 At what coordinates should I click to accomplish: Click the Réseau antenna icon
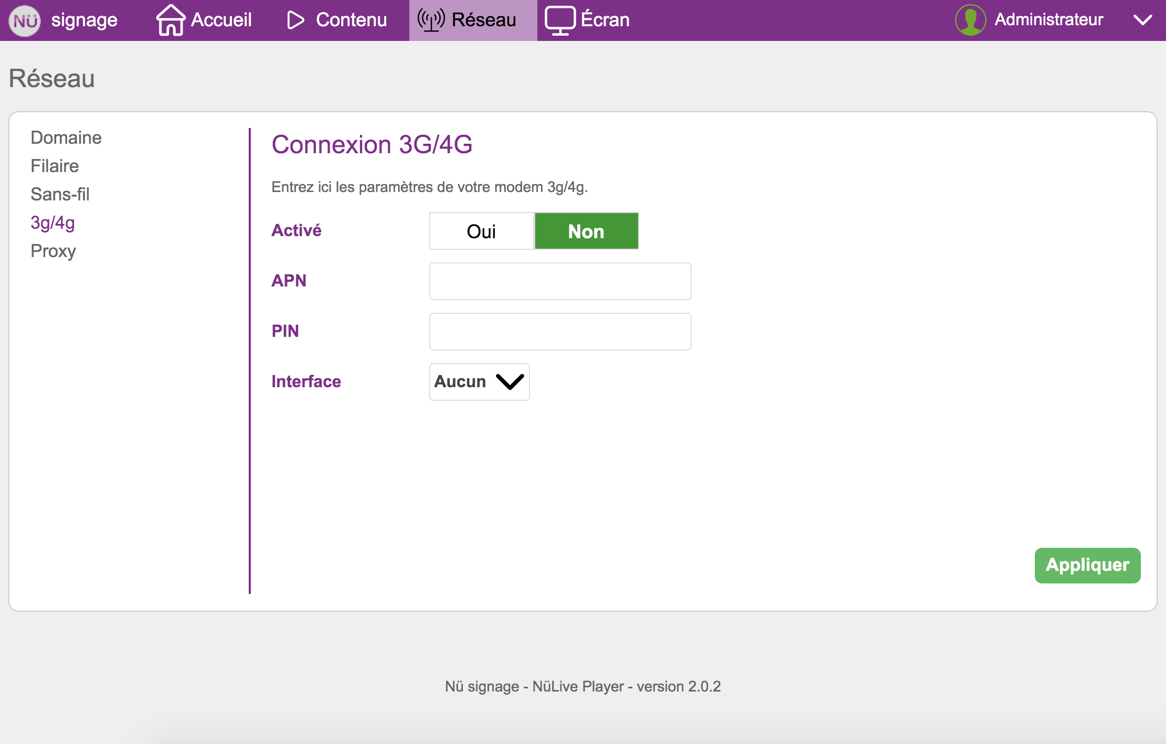[x=431, y=20]
